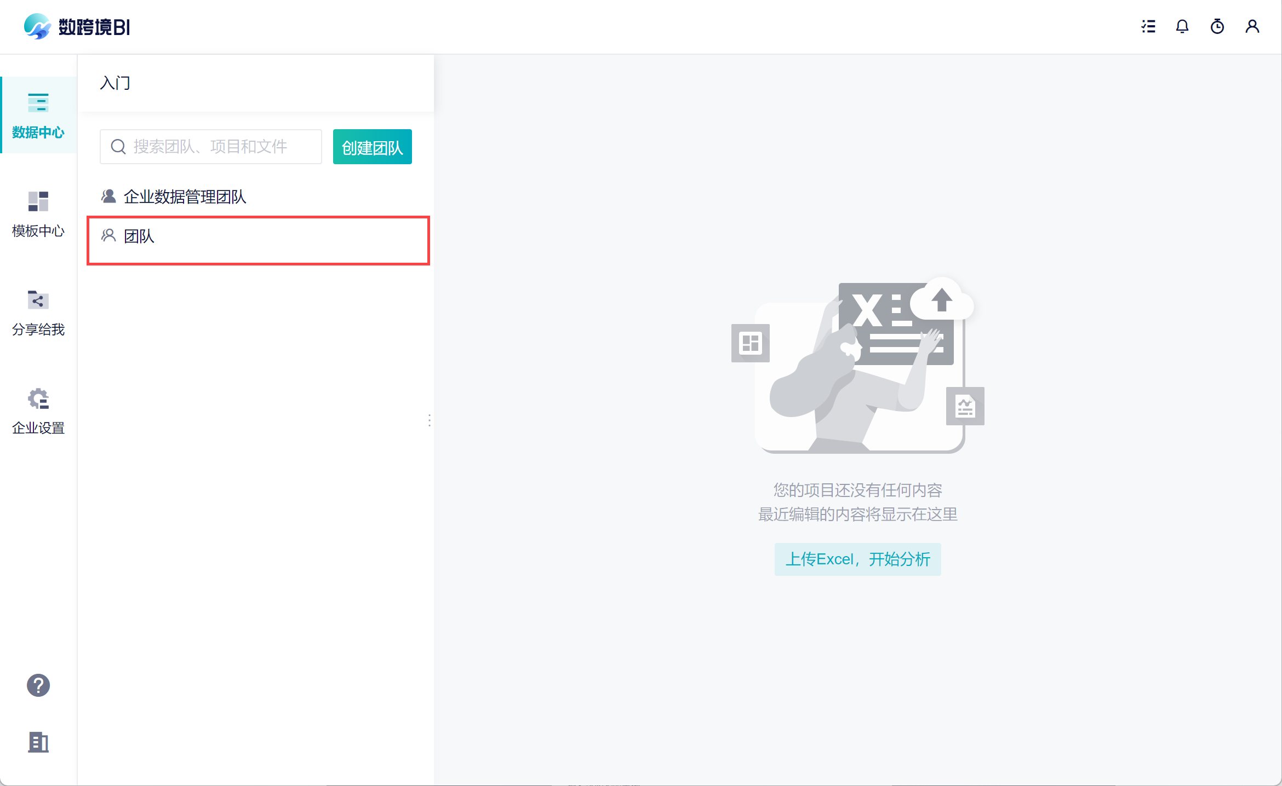Image resolution: width=1282 pixels, height=786 pixels.
Task: Click the notification bell icon
Action: (1182, 26)
